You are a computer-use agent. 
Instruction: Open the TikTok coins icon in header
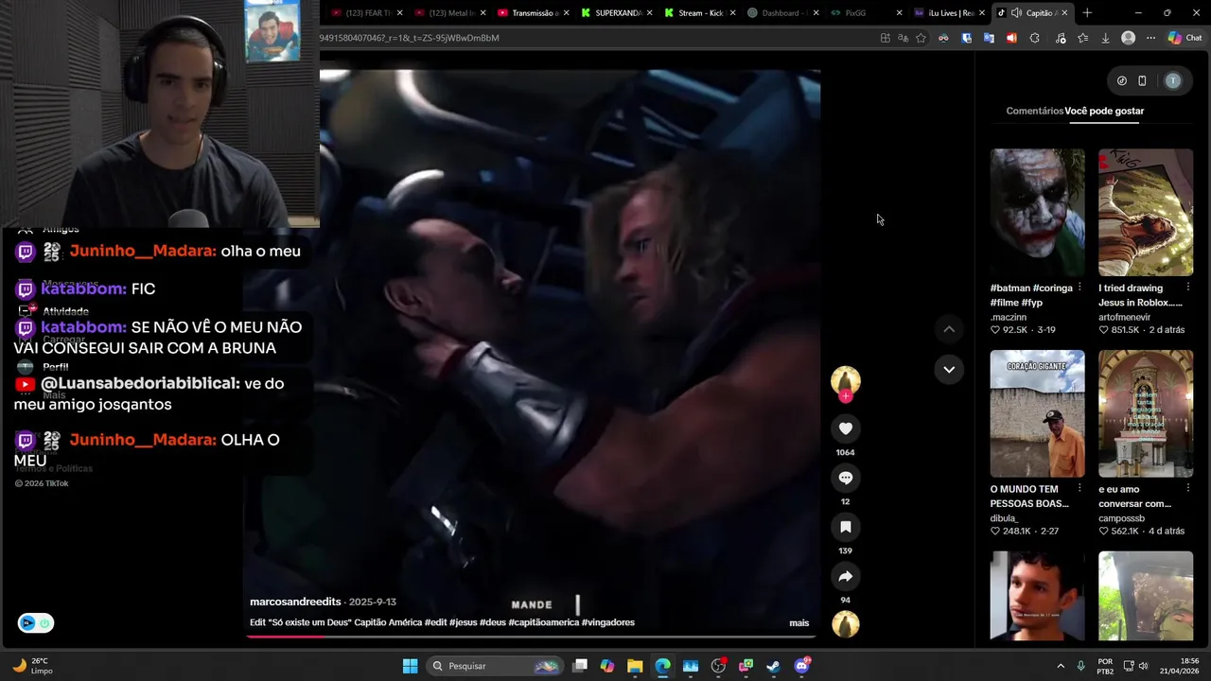[1122, 80]
